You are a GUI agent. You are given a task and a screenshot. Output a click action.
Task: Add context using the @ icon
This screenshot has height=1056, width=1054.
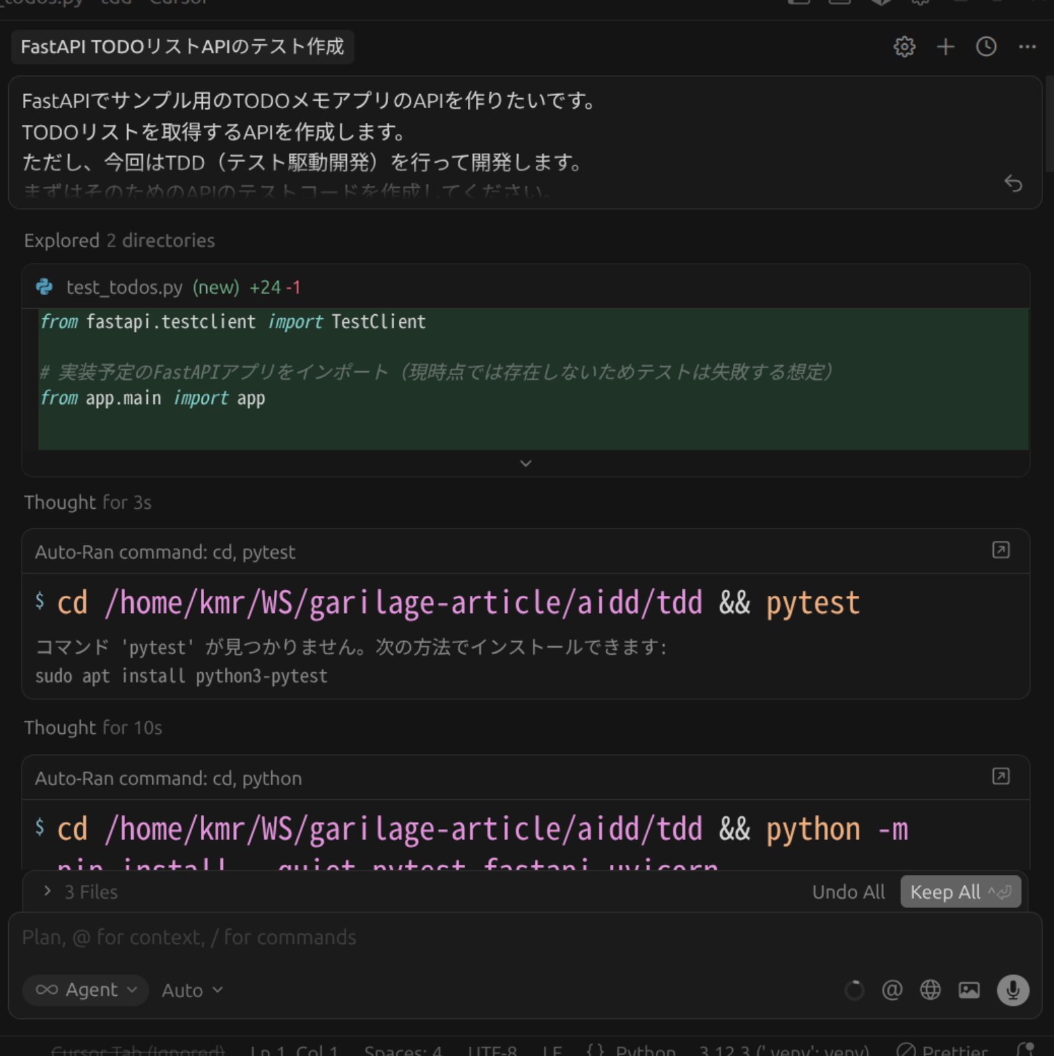pos(892,990)
